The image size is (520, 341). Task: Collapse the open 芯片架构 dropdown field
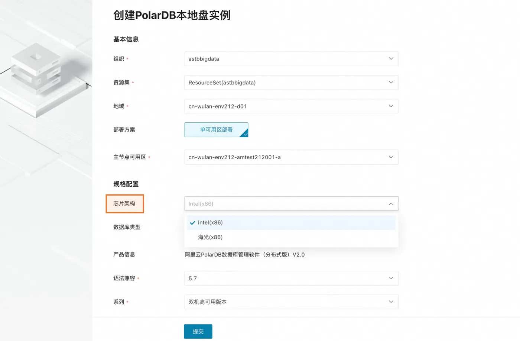291,204
